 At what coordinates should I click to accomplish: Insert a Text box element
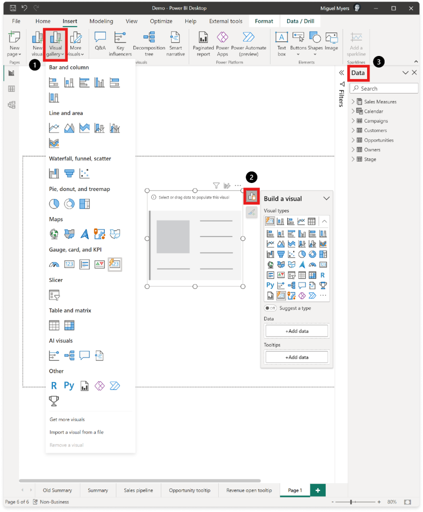click(282, 44)
